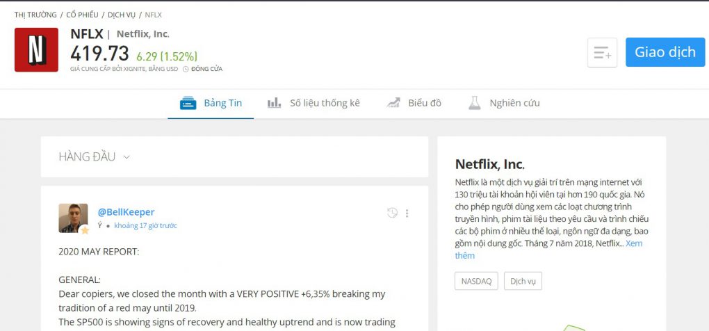Screen dimensions: 709x331
Task: Go to THỊ TRƯỜNG breadcrumb
Action: click(x=35, y=15)
